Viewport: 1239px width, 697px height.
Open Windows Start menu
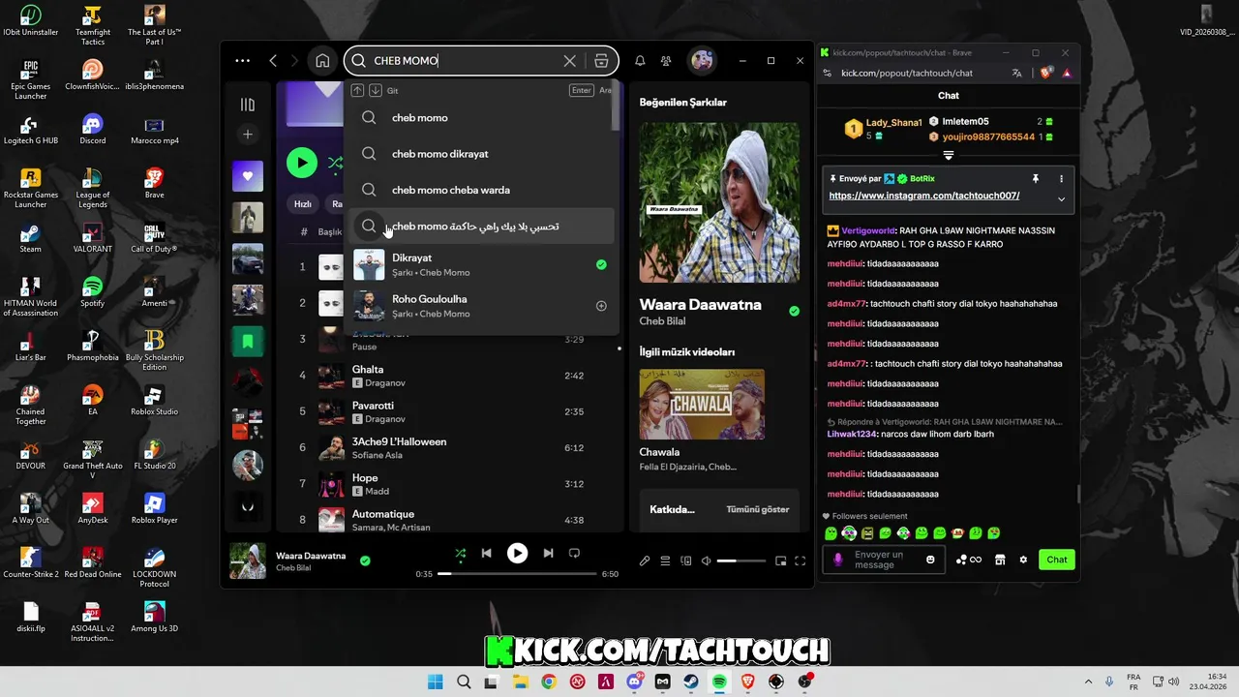point(435,682)
